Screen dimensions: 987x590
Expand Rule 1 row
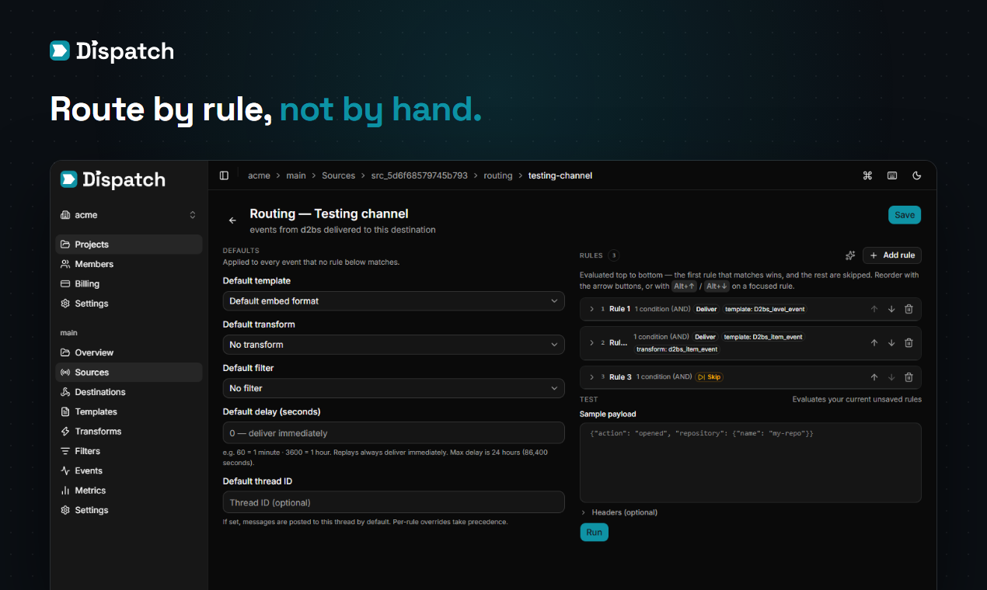pos(591,309)
